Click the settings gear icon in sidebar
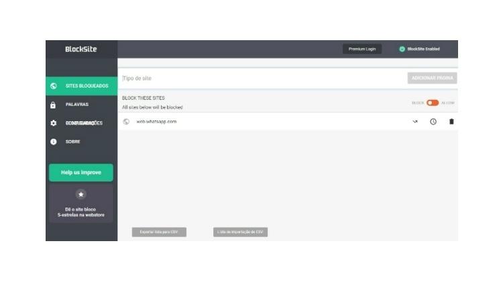This screenshot has width=503, height=282. point(53,123)
